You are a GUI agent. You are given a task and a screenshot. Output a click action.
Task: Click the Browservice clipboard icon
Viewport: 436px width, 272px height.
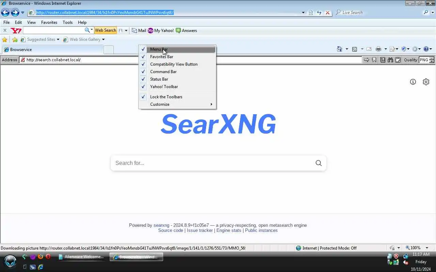tap(398, 60)
